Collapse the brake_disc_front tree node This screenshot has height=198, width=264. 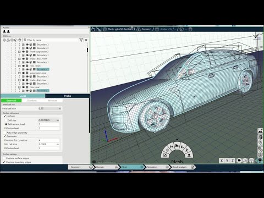pyautogui.click(x=19, y=59)
